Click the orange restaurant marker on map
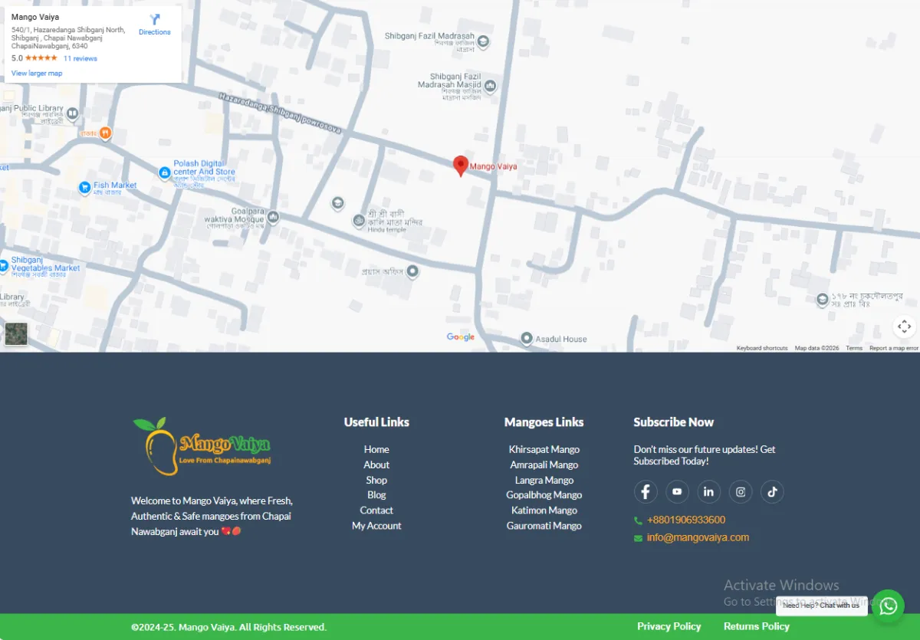 106,133
